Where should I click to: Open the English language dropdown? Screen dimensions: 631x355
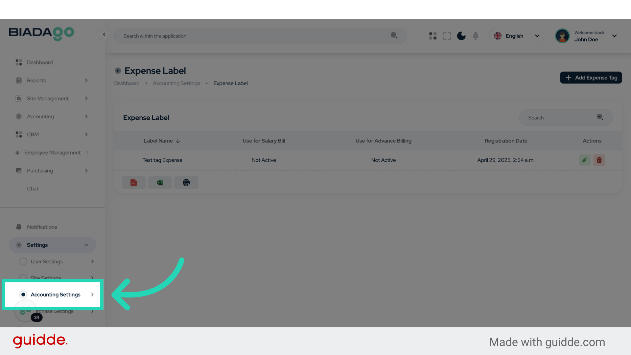coord(517,36)
